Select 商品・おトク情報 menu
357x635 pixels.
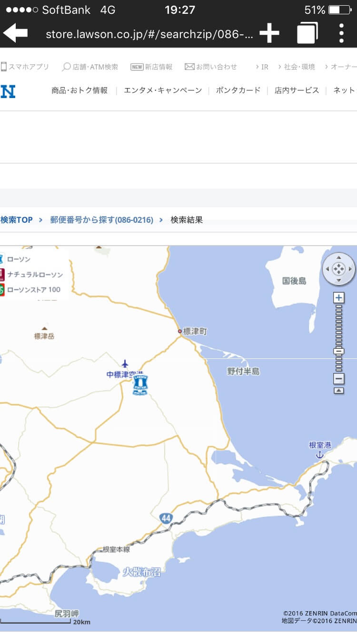point(79,90)
